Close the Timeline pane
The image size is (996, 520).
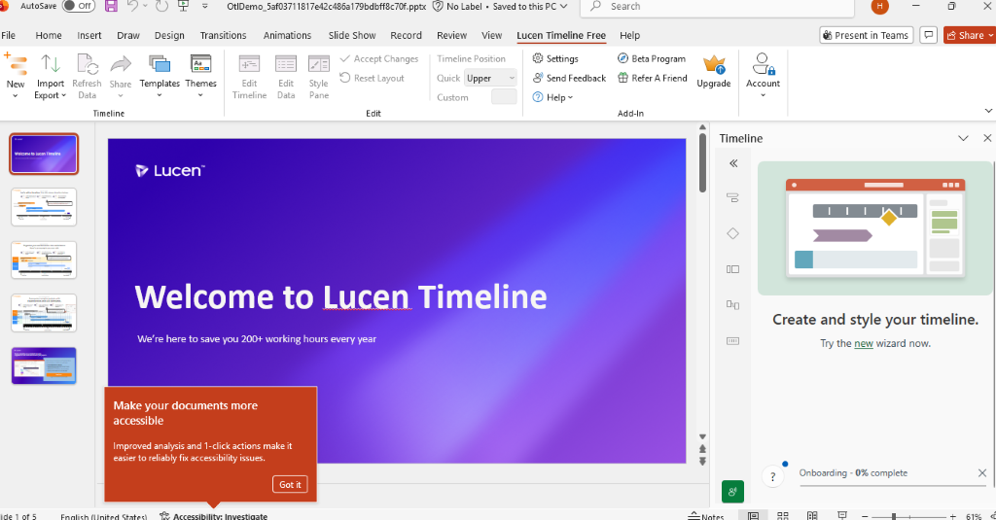pyautogui.click(x=987, y=138)
